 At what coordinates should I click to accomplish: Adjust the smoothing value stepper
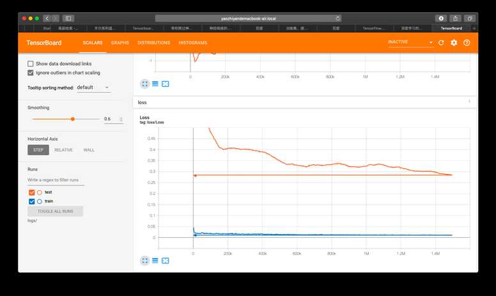point(121,119)
